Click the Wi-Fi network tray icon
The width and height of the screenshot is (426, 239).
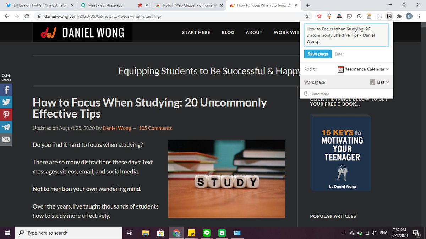(x=367, y=233)
